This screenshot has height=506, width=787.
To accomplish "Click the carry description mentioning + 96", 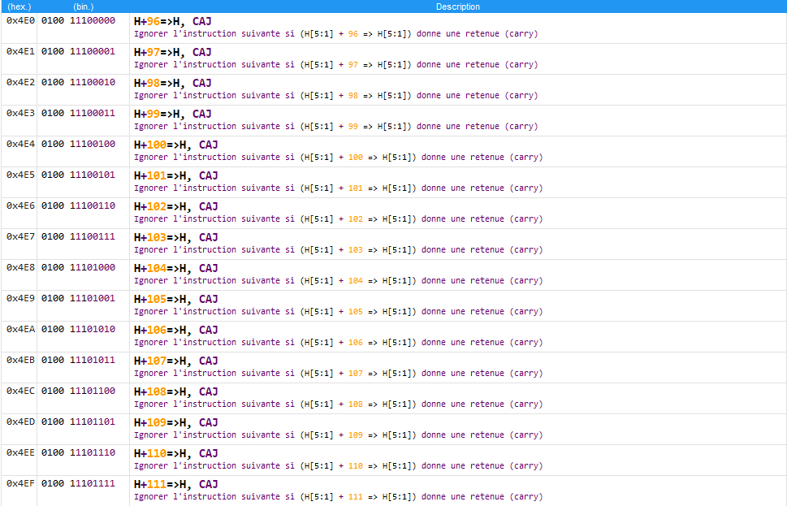I will click(x=335, y=34).
